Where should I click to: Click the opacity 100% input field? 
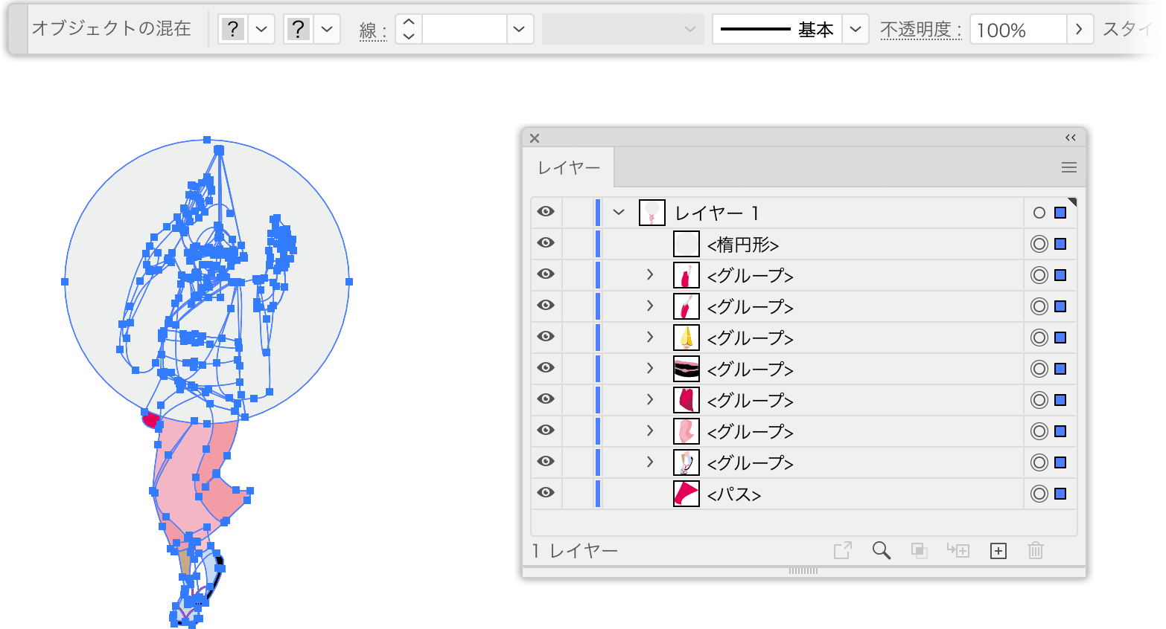(1018, 28)
